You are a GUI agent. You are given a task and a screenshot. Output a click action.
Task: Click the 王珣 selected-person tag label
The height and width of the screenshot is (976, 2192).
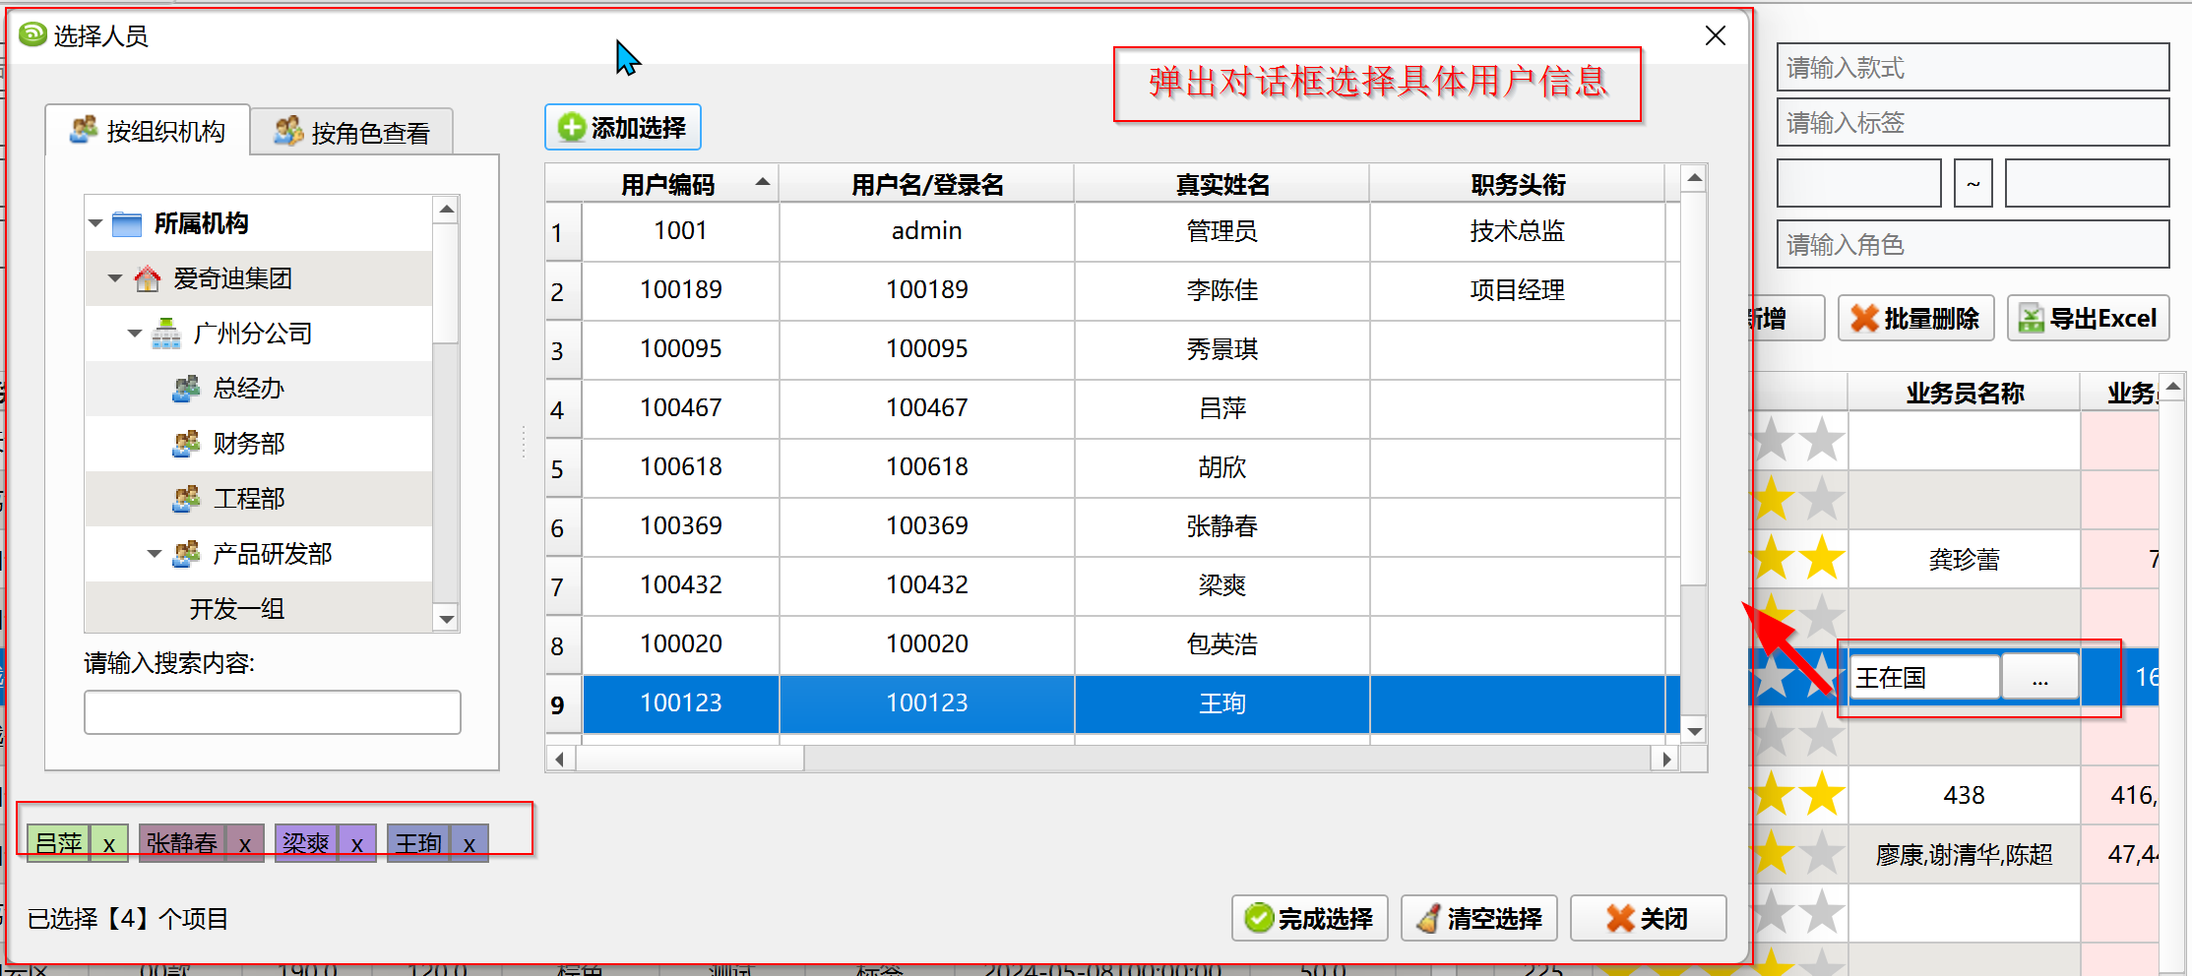tap(418, 843)
